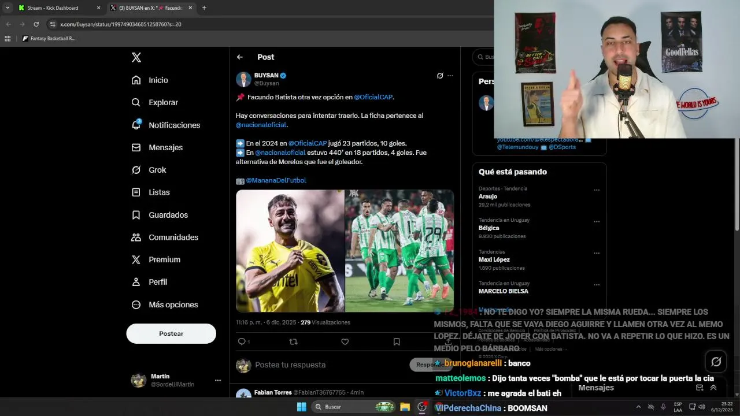Click back arrow next to Post
Image resolution: width=740 pixels, height=416 pixels.
(240, 57)
